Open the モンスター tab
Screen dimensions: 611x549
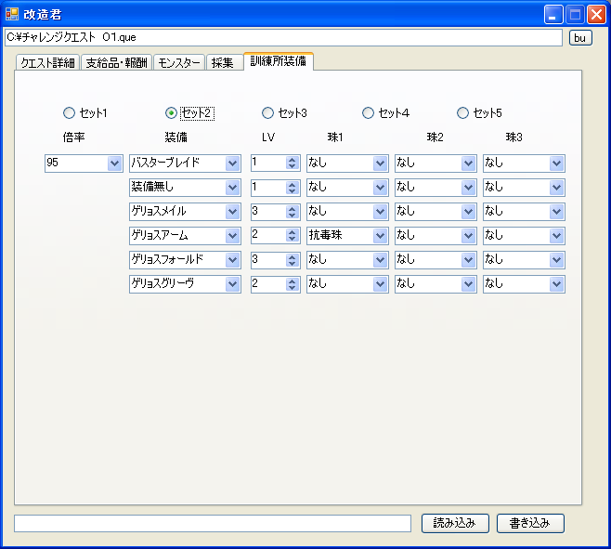[x=178, y=63]
